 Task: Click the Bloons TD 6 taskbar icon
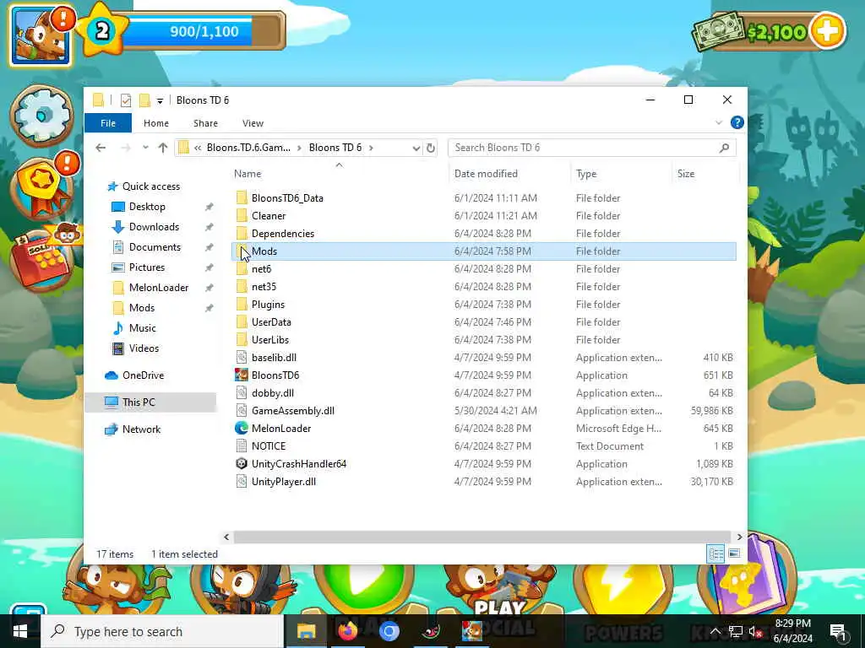point(471,631)
